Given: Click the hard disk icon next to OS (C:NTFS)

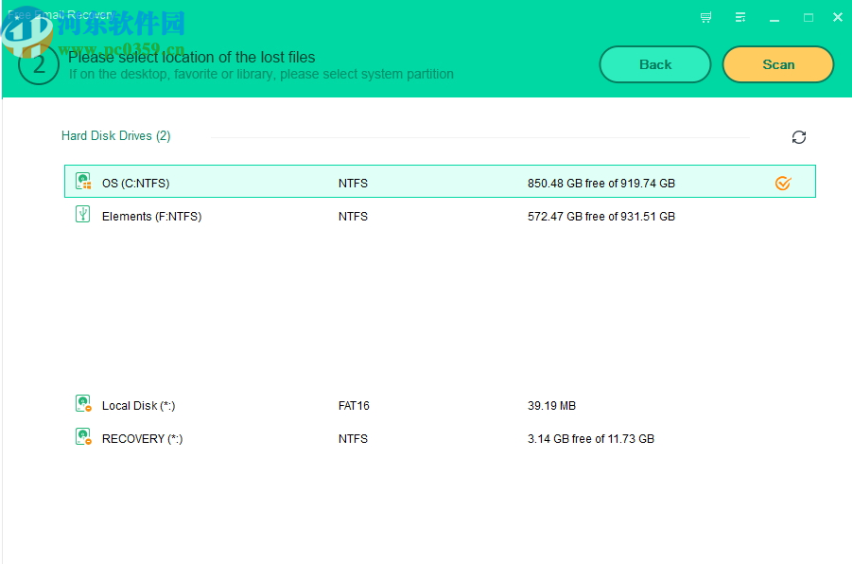Looking at the screenshot, I should point(82,181).
